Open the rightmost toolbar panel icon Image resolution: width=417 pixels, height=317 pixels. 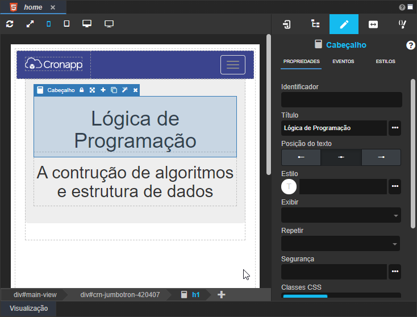click(402, 24)
